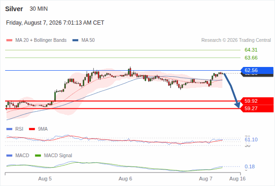The image size is (275, 186).
Task: Click the Aug 16 date axis label
Action: (x=237, y=179)
